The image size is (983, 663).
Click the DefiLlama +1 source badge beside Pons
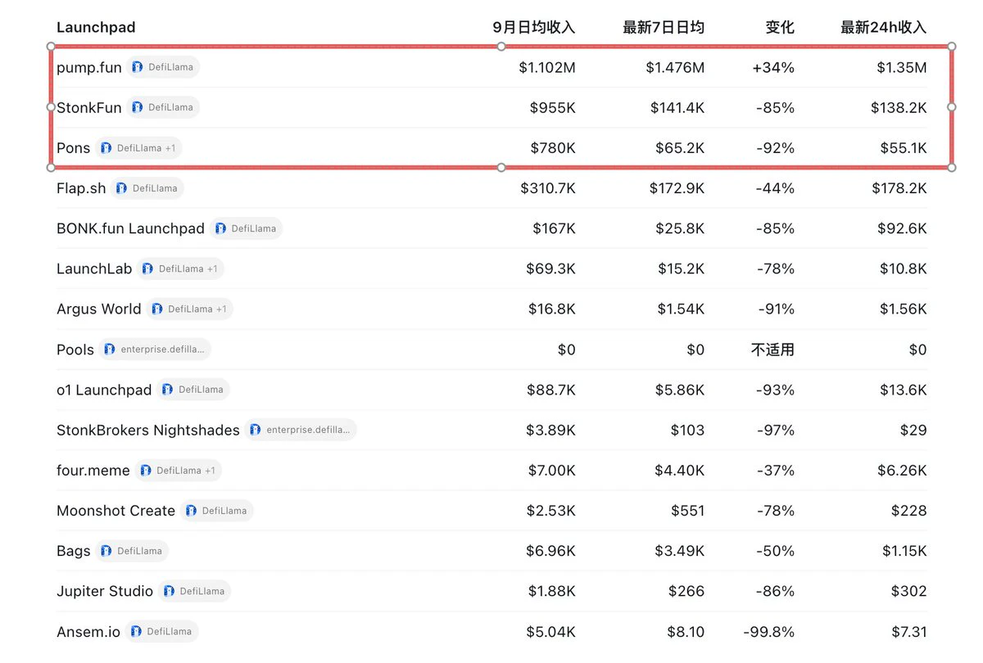pyautogui.click(x=138, y=148)
